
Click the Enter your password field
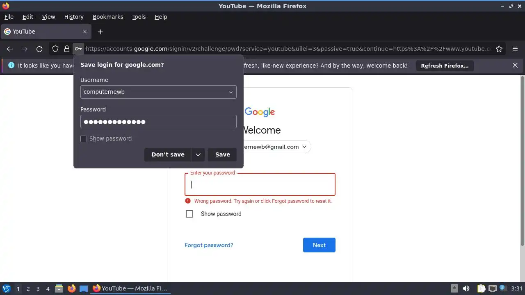pos(260,184)
